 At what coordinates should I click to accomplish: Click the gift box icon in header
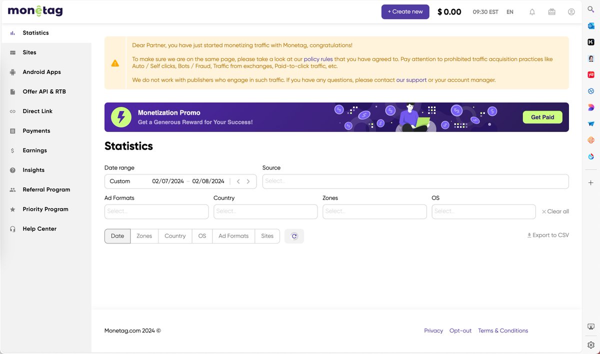(552, 12)
